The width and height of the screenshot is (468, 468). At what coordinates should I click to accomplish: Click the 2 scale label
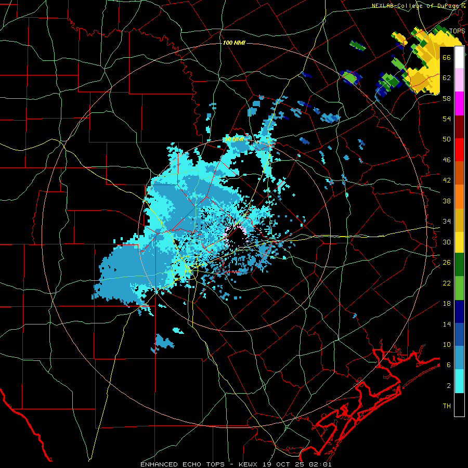449,386
